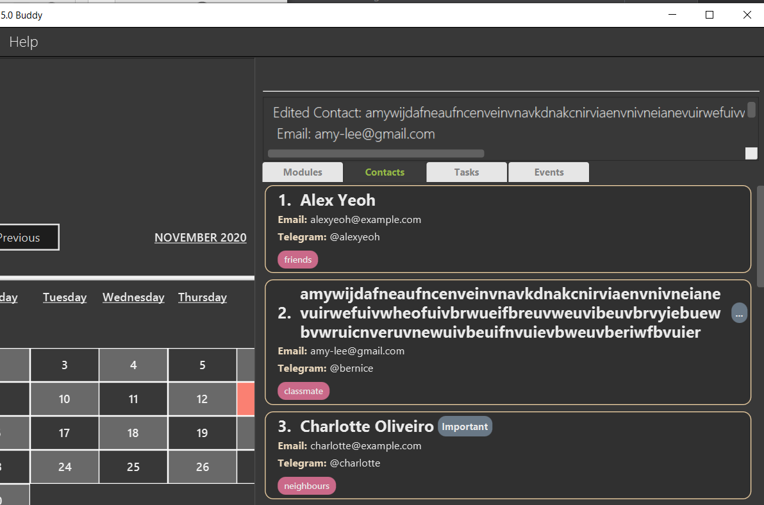The height and width of the screenshot is (505, 764).
Task: Open the Events tab
Action: point(549,172)
